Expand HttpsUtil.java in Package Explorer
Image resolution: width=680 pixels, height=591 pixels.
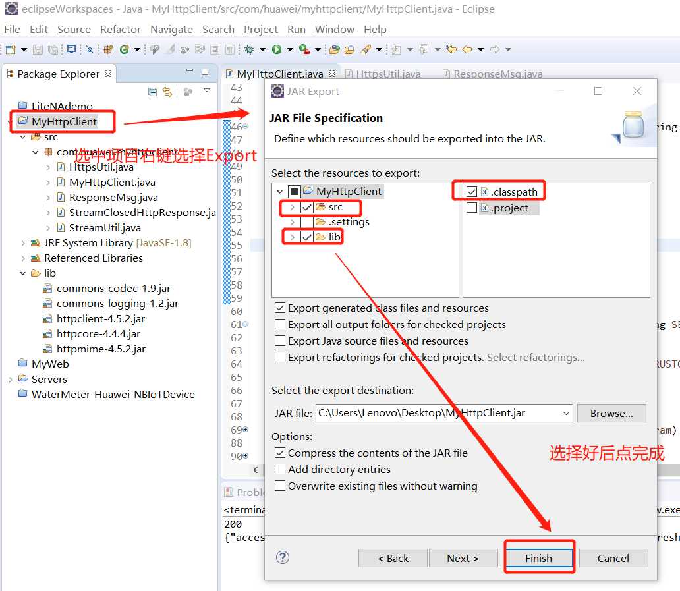point(47,167)
